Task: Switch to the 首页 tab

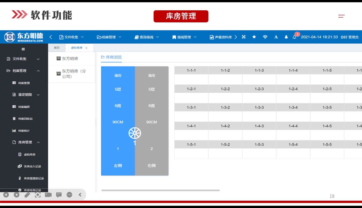Action: point(57,48)
